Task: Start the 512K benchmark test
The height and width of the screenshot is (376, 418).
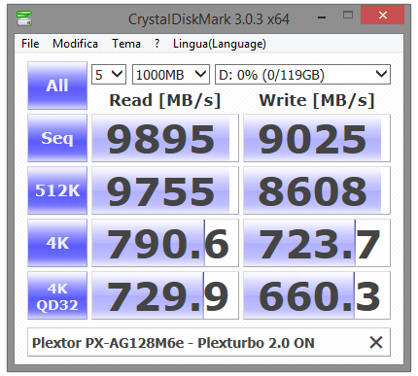Action: pyautogui.click(x=57, y=190)
